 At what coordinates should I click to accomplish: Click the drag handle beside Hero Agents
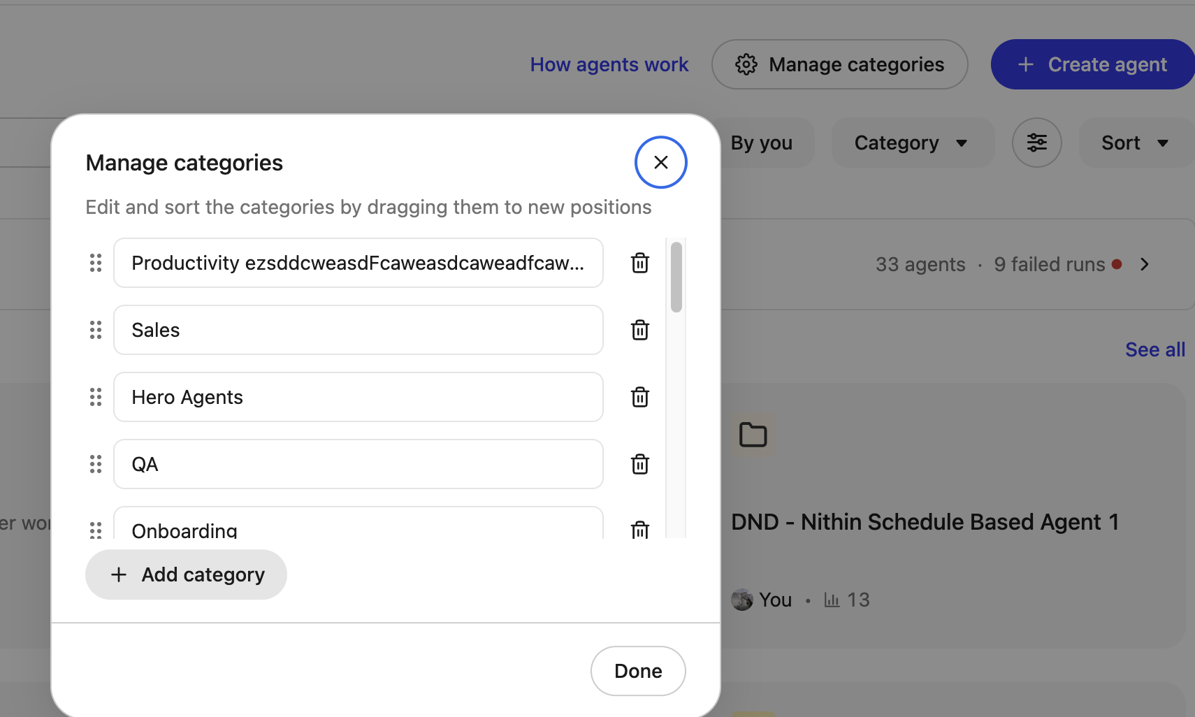[x=96, y=397]
